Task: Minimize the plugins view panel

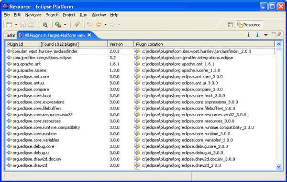Action: [x=274, y=34]
